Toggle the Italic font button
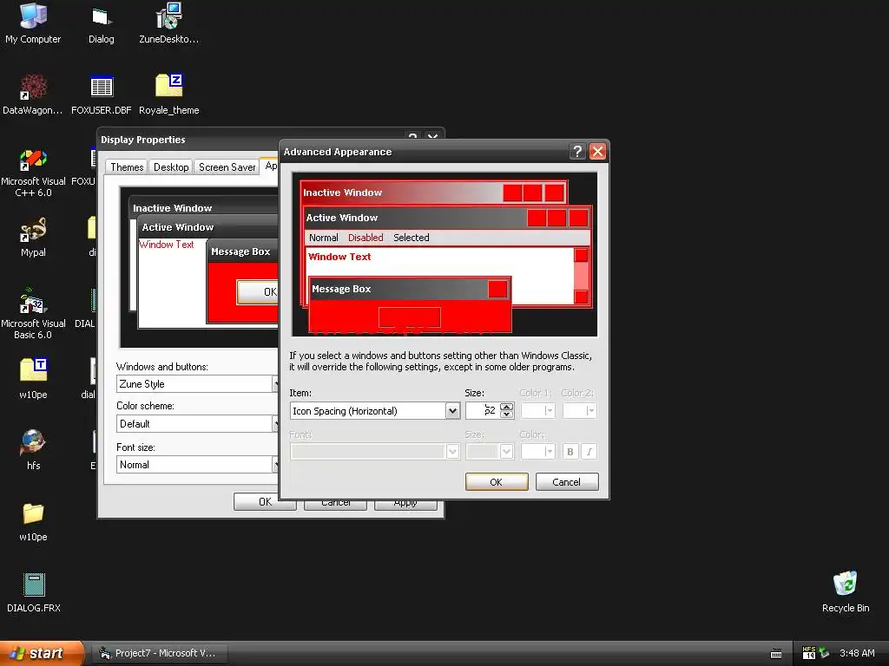This screenshot has height=666, width=889. (x=589, y=451)
